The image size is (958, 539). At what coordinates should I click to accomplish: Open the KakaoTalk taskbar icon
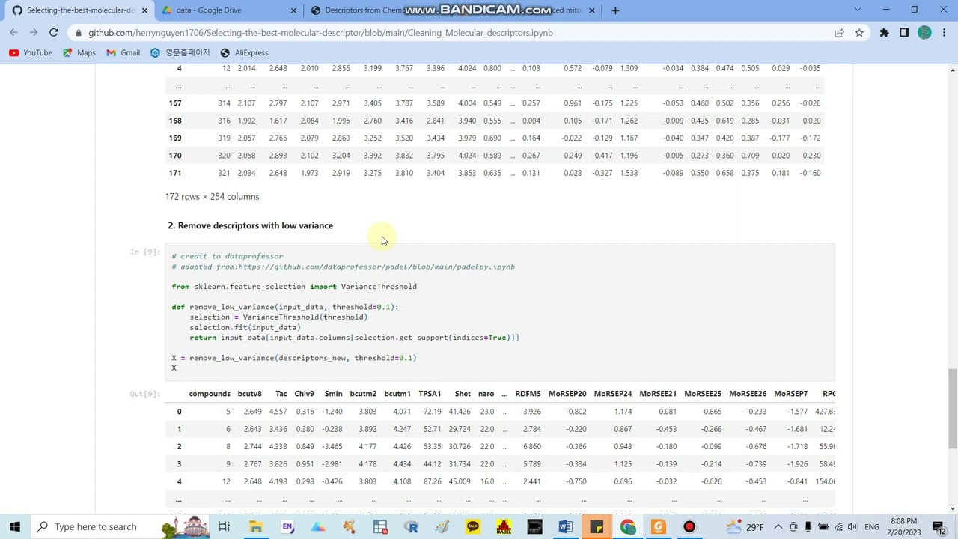point(473,527)
